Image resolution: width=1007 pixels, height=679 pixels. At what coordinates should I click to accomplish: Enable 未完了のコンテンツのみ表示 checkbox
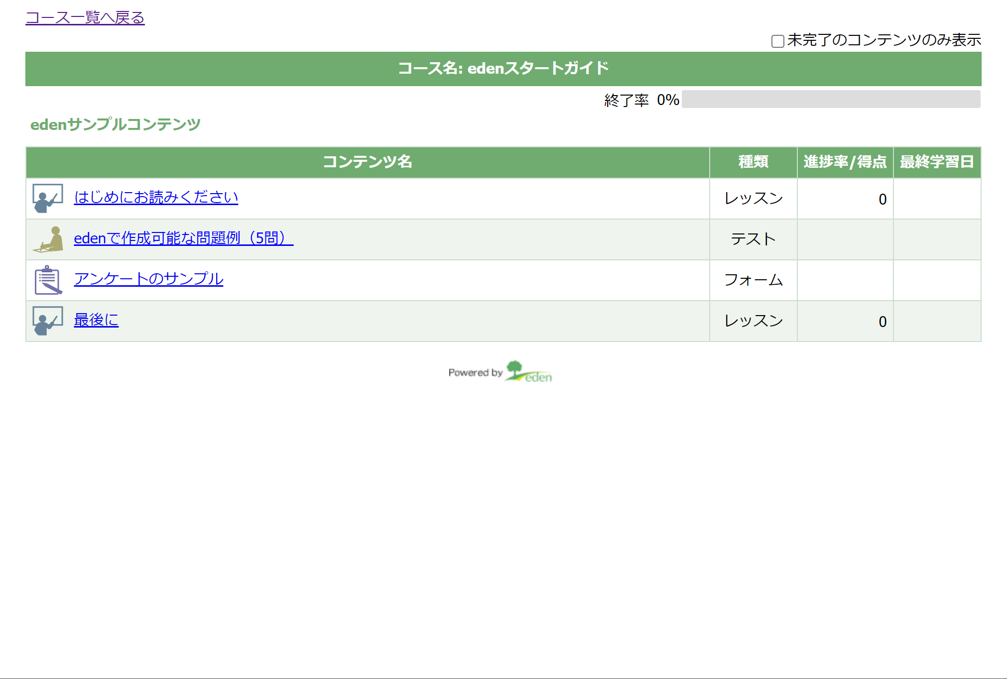[777, 41]
